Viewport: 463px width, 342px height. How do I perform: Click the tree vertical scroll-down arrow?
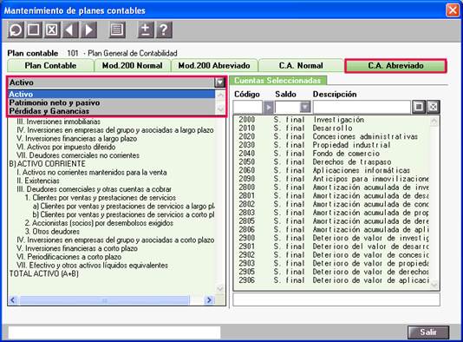tap(220, 288)
